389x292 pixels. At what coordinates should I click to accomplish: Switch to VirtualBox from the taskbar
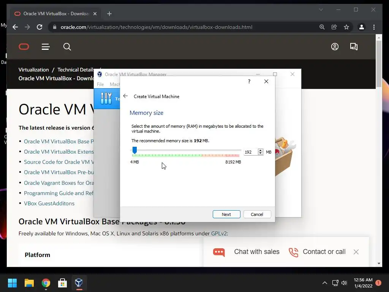79,283
